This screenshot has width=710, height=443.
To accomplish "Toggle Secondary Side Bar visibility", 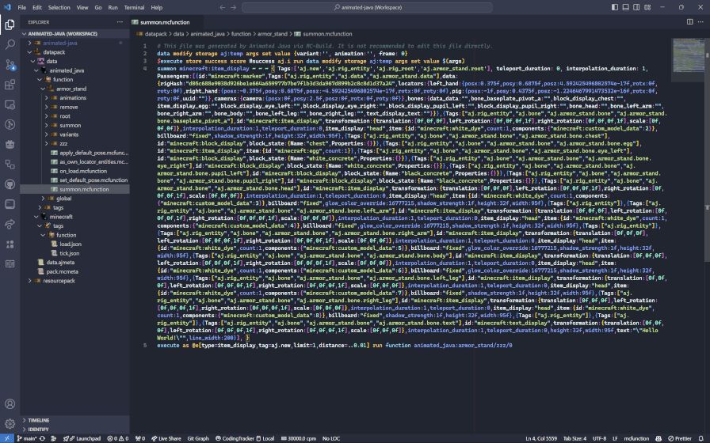I will [x=636, y=7].
